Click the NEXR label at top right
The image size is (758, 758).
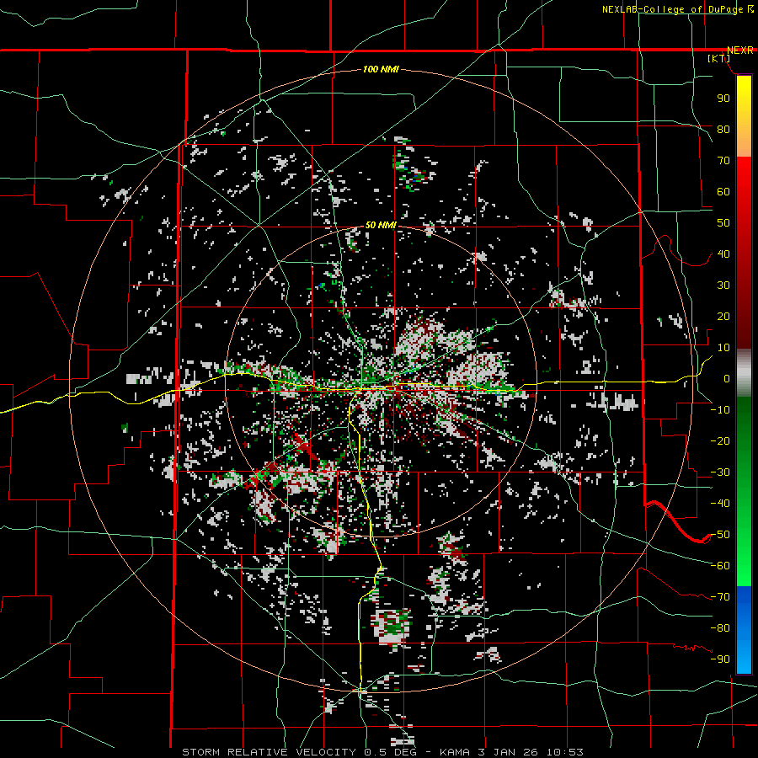pos(740,51)
